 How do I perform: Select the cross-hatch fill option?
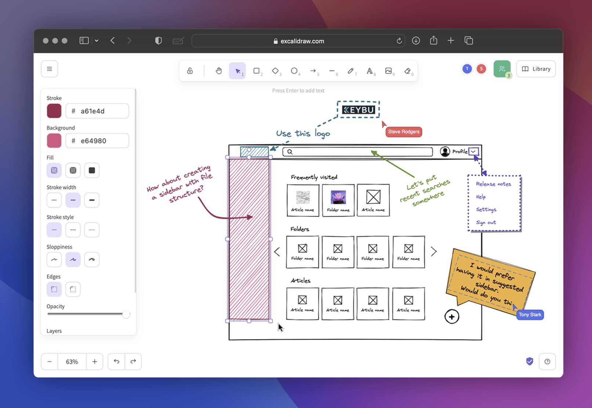click(73, 170)
